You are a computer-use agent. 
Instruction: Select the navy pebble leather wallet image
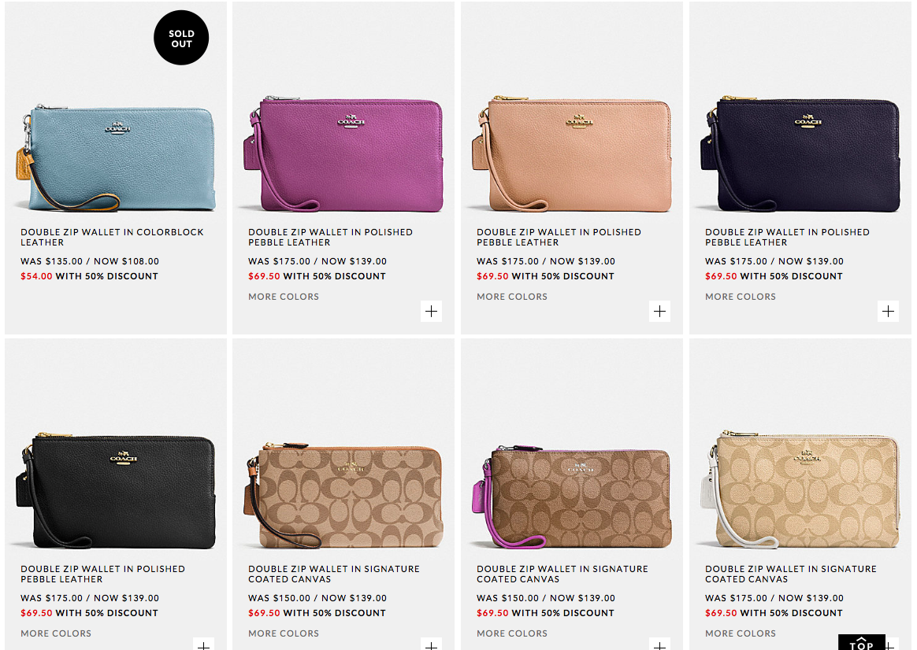(x=800, y=154)
